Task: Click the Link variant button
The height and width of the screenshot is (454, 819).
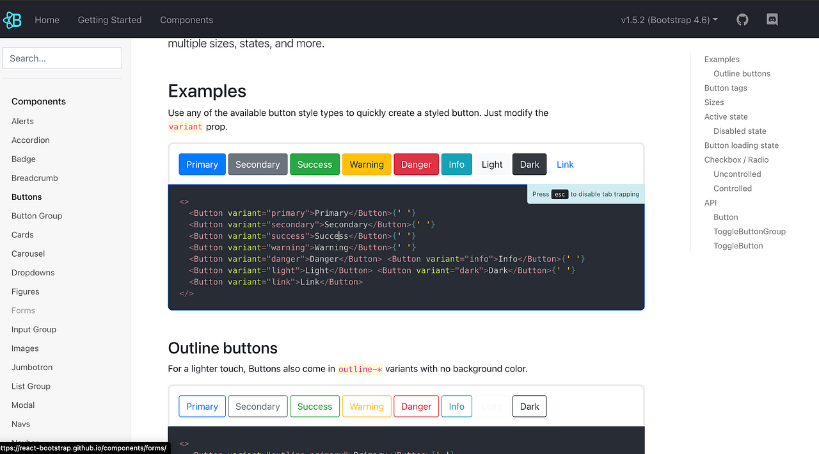Action: pos(565,165)
